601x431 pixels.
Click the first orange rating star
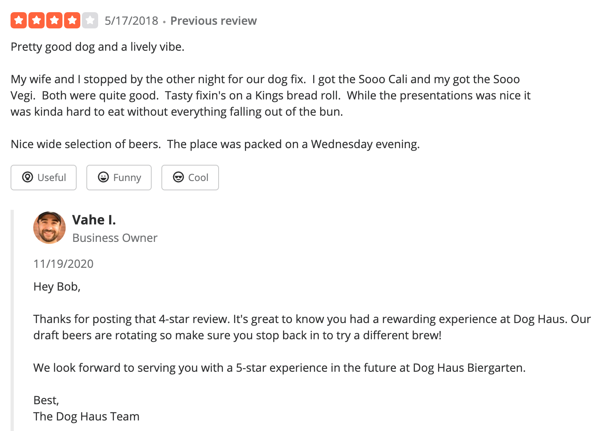[x=19, y=20]
